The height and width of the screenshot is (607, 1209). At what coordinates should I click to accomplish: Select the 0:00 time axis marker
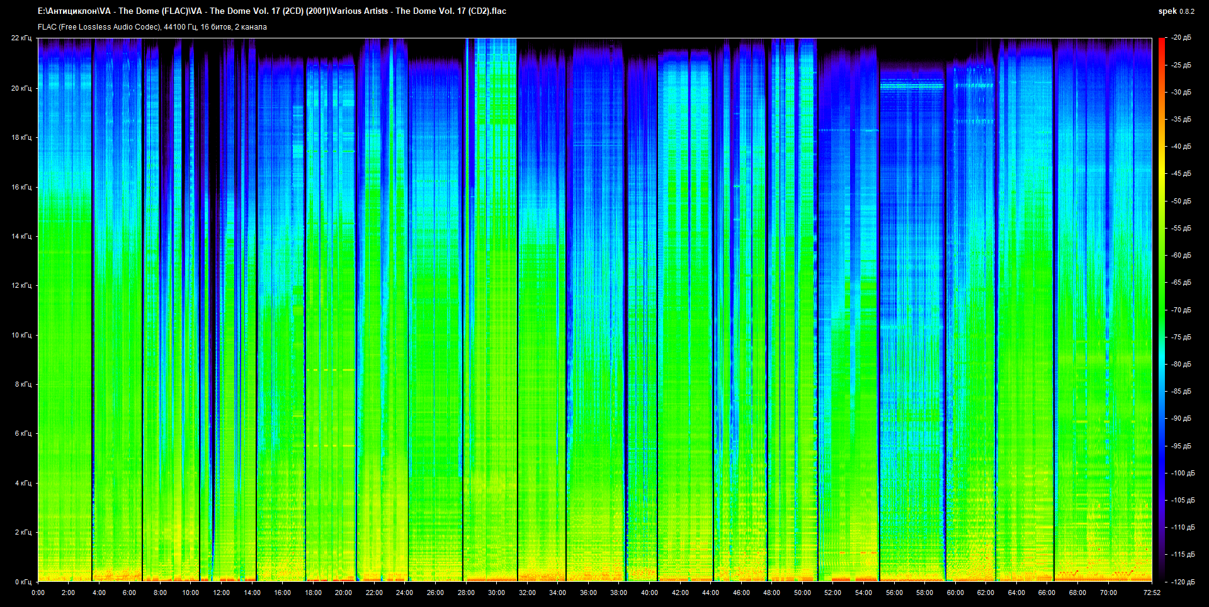click(38, 593)
